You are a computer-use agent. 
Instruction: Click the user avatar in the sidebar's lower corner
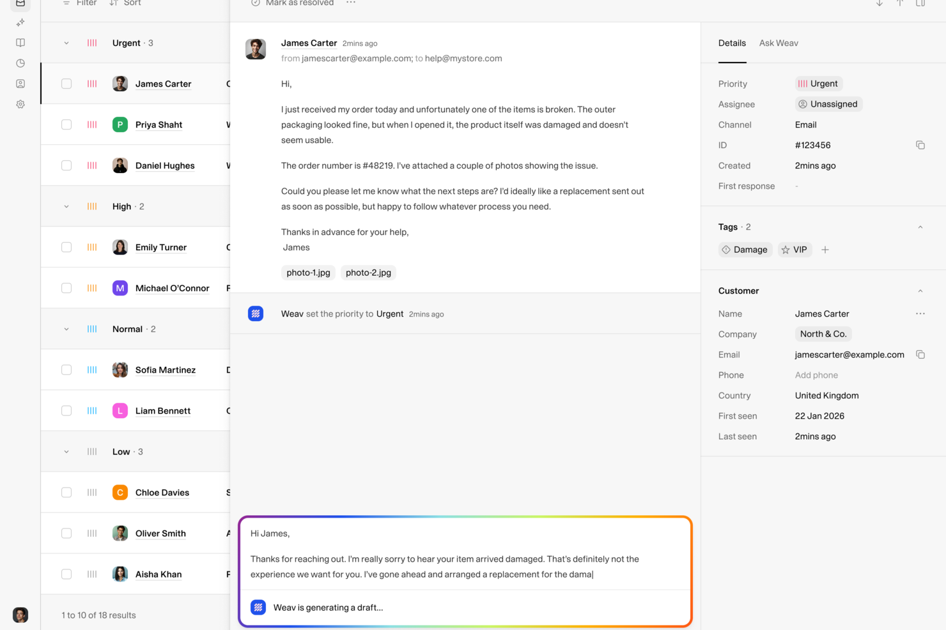[20, 615]
